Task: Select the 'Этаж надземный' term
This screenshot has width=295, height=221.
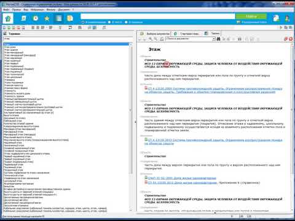Action: point(13,58)
